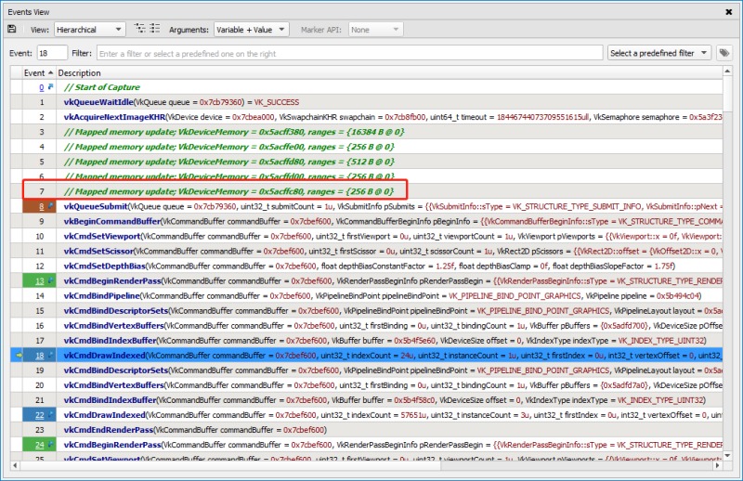Click the jump icon next to event 24

[50, 445]
